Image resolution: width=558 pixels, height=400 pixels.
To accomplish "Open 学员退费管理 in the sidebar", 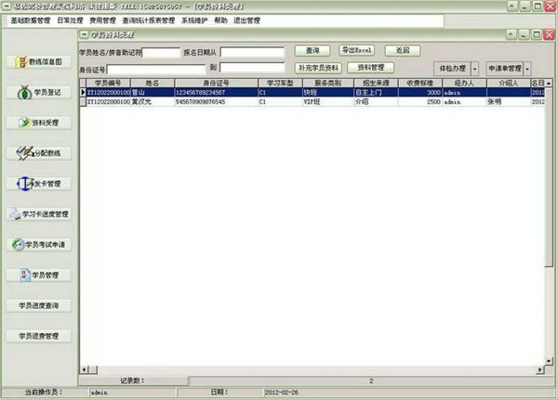I will click(x=39, y=336).
